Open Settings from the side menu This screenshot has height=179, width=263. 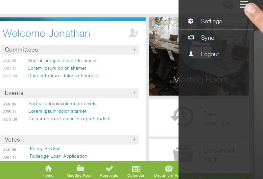point(216,21)
